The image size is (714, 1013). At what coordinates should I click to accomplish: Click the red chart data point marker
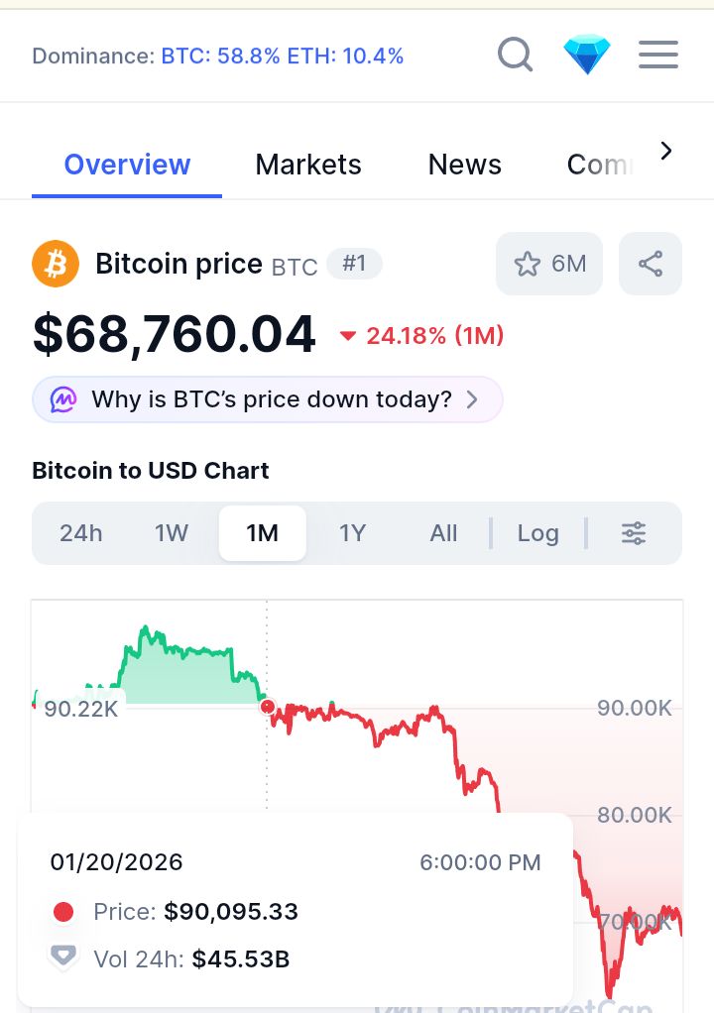coord(267,707)
